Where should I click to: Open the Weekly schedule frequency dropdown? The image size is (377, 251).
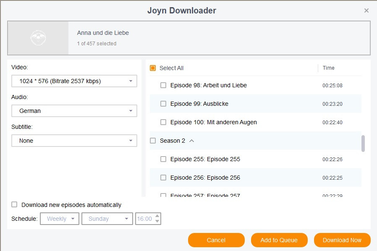point(60,219)
